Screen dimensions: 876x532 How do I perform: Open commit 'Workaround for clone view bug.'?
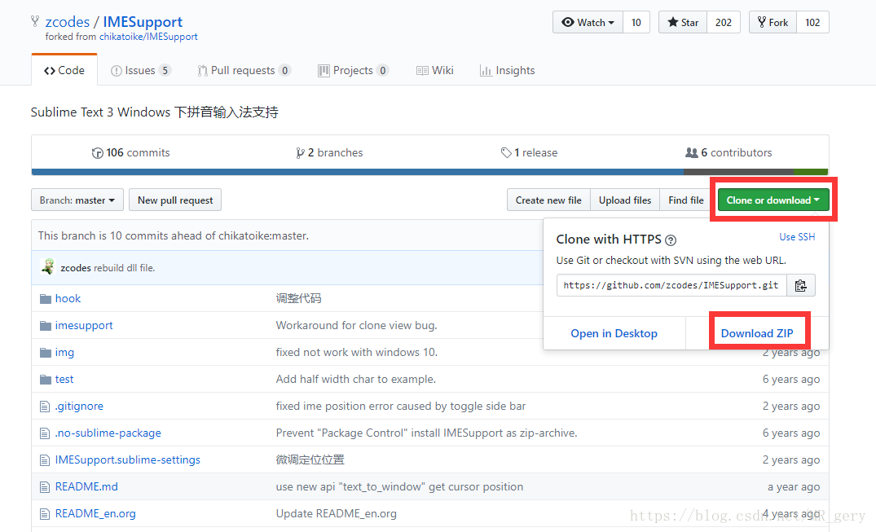coord(356,325)
